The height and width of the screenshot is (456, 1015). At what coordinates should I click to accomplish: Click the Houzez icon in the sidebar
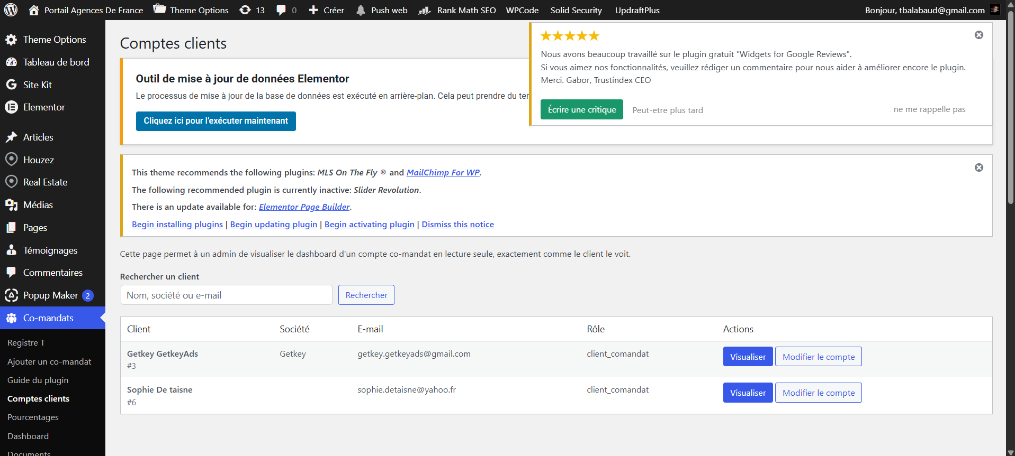point(11,160)
